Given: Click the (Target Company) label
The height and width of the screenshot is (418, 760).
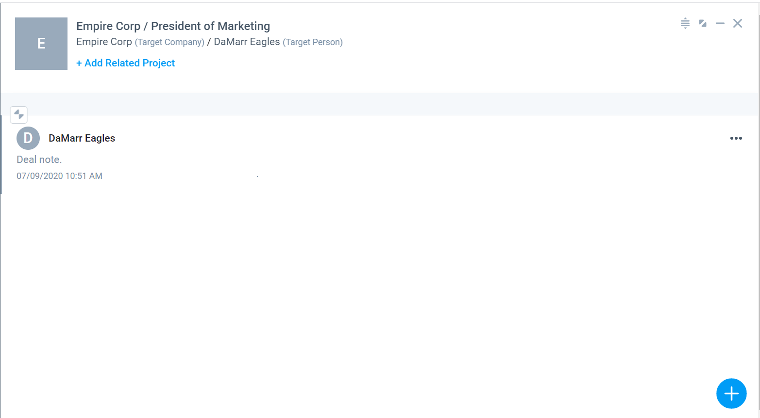Looking at the screenshot, I should 169,42.
